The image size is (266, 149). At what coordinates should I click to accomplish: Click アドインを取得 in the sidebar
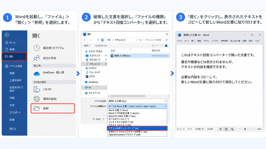point(14,66)
